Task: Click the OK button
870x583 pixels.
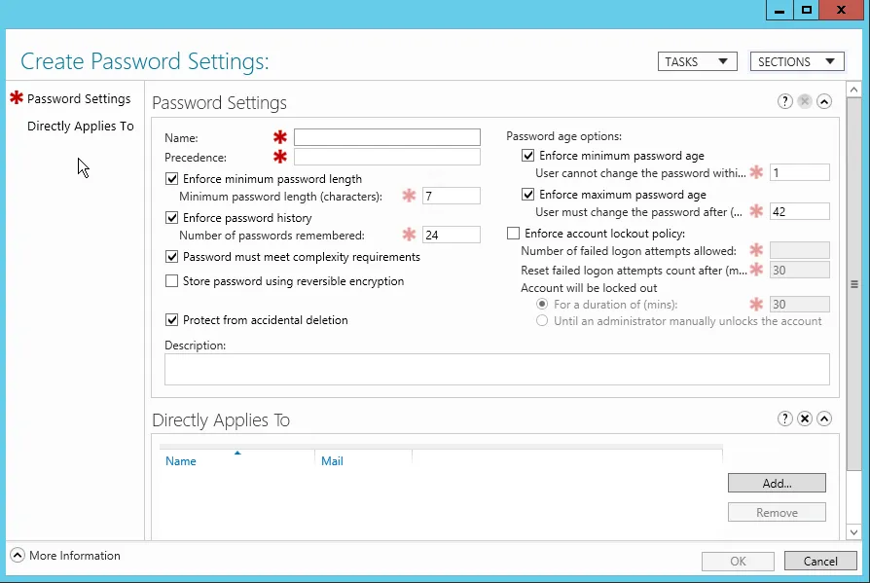Action: click(x=738, y=561)
